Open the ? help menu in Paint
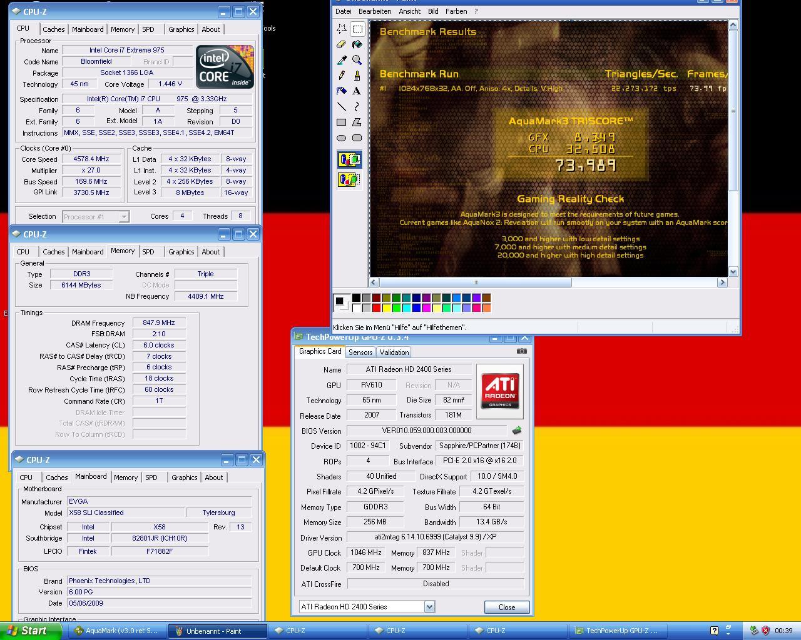This screenshot has height=640, width=801. [x=476, y=11]
